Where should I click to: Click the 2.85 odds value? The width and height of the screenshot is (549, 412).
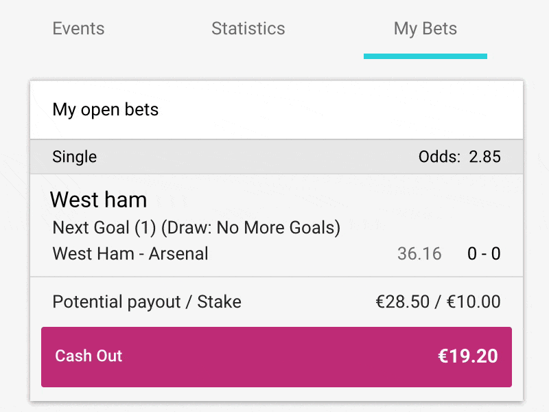coord(485,157)
